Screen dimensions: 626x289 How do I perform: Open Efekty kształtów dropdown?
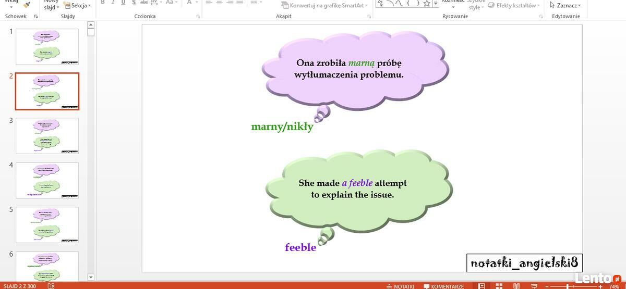point(514,5)
